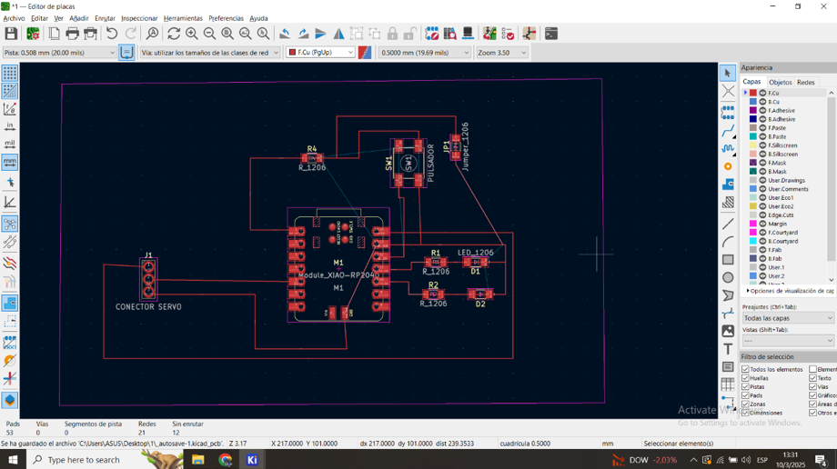Click the plot icon
Image resolution: width=837 pixels, height=469 pixels.
tap(91, 34)
